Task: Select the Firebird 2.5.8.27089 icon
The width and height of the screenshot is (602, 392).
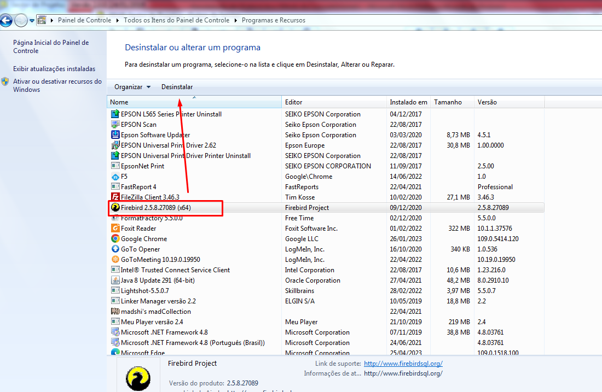Action: tap(115, 208)
